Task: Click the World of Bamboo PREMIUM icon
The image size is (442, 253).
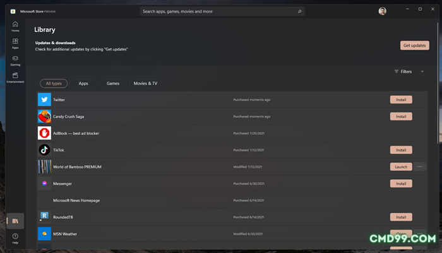Action: 44,167
